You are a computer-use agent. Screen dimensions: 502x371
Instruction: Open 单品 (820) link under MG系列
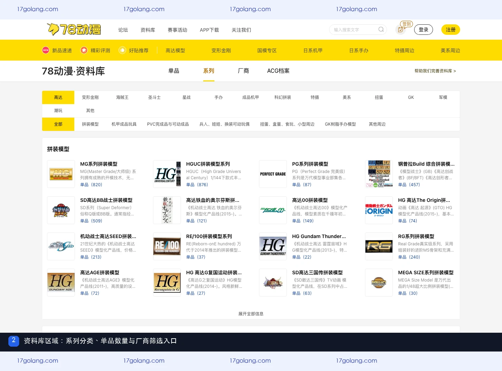[x=91, y=185]
